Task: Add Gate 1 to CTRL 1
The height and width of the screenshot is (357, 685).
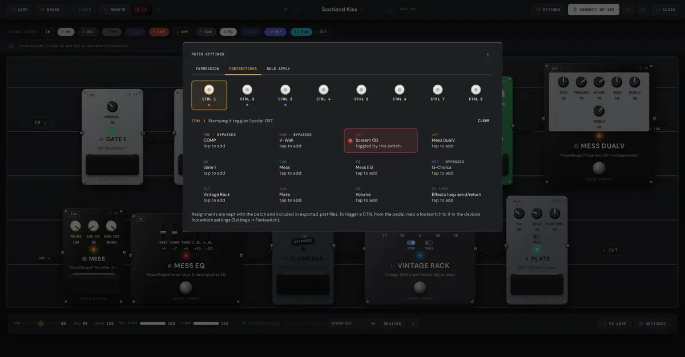Action: [x=227, y=167]
